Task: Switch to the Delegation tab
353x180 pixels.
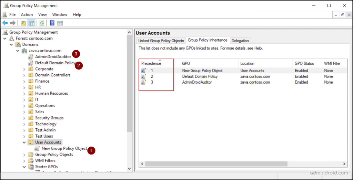Action: tap(240, 41)
